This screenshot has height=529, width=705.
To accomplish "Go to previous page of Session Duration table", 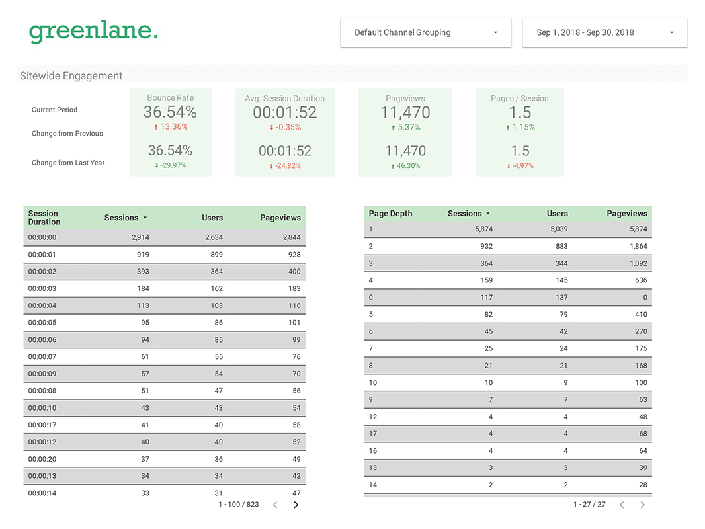I will pos(275,505).
